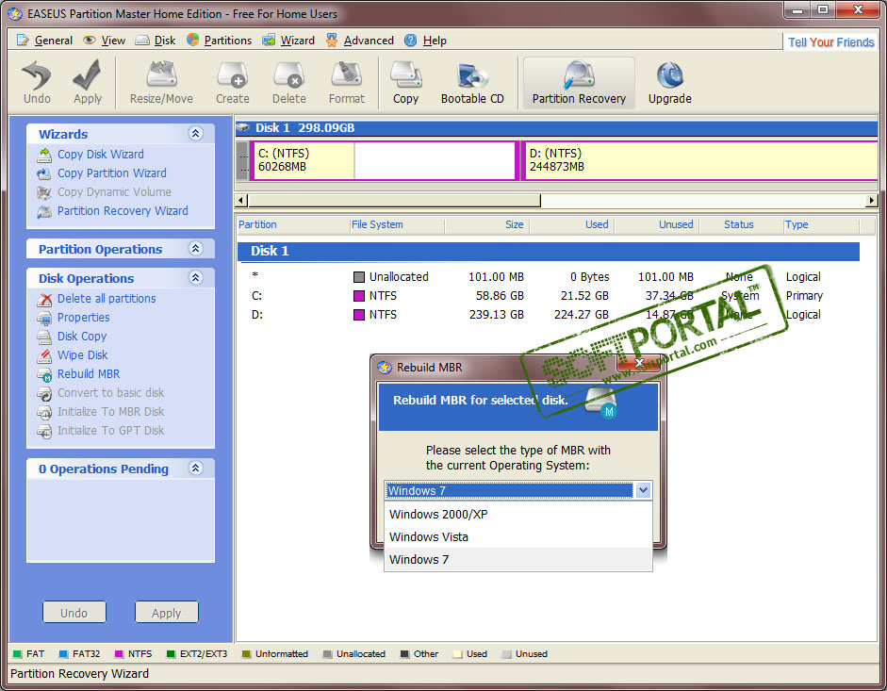887x691 pixels.
Task: Open the View menu
Action: click(104, 41)
